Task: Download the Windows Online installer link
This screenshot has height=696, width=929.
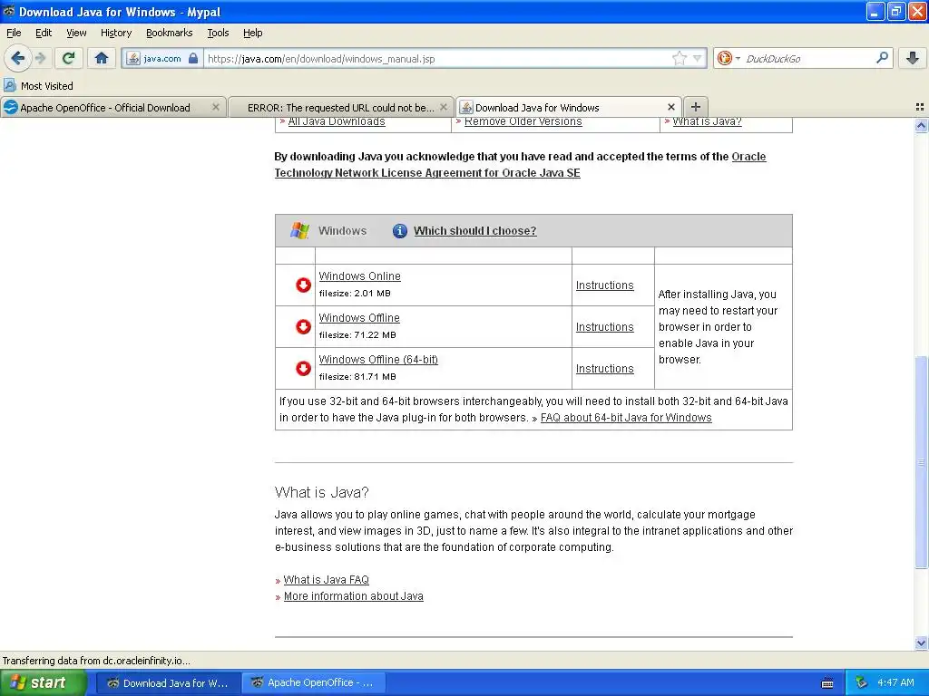Action: pyautogui.click(x=359, y=276)
